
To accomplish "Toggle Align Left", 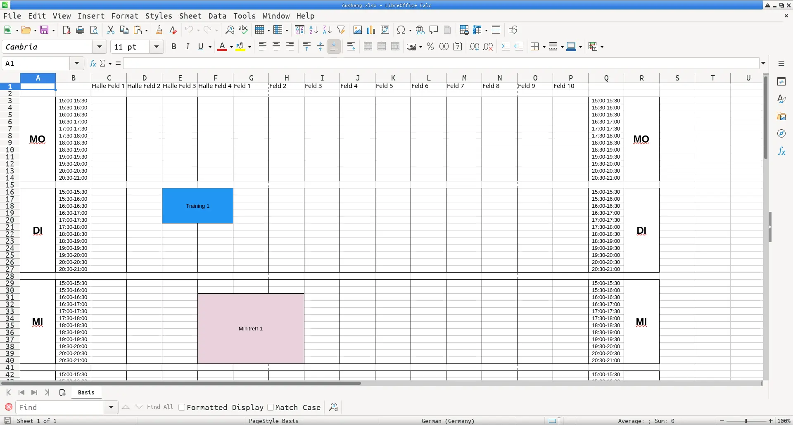I will [x=262, y=47].
